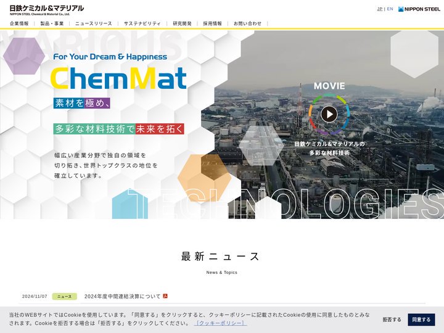The width and height of the screenshot is (444, 333).
Task: Click the 日鉄ケミカル&マテリアルの多彩な材料技術 caption
Action: pyautogui.click(x=329, y=149)
